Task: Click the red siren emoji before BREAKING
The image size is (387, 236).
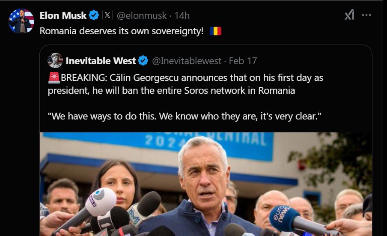Action: (x=54, y=78)
